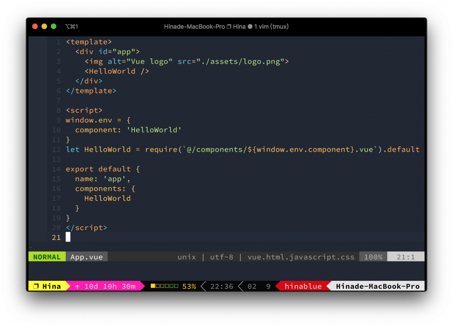This screenshot has height=326, width=453.
Task: Click line number 13 in the gutter
Action: click(56, 159)
